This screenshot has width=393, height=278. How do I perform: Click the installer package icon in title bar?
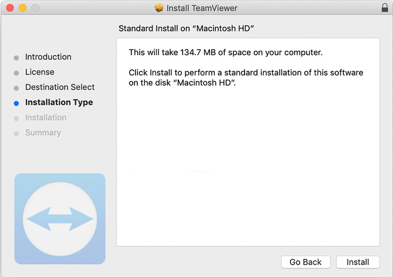[x=159, y=7]
